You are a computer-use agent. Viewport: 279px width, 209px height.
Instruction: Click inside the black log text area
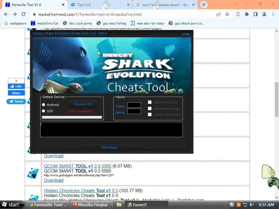(x=111, y=130)
